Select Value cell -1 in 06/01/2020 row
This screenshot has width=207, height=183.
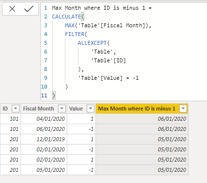pyautogui.click(x=81, y=129)
